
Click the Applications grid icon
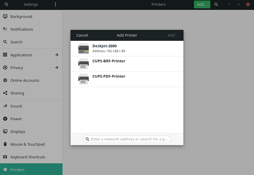coord(5,55)
